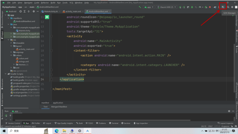Viewport: 238px width, 134px height.
Task: Open Microsoft Edge from taskbar
Action: click(57, 131)
